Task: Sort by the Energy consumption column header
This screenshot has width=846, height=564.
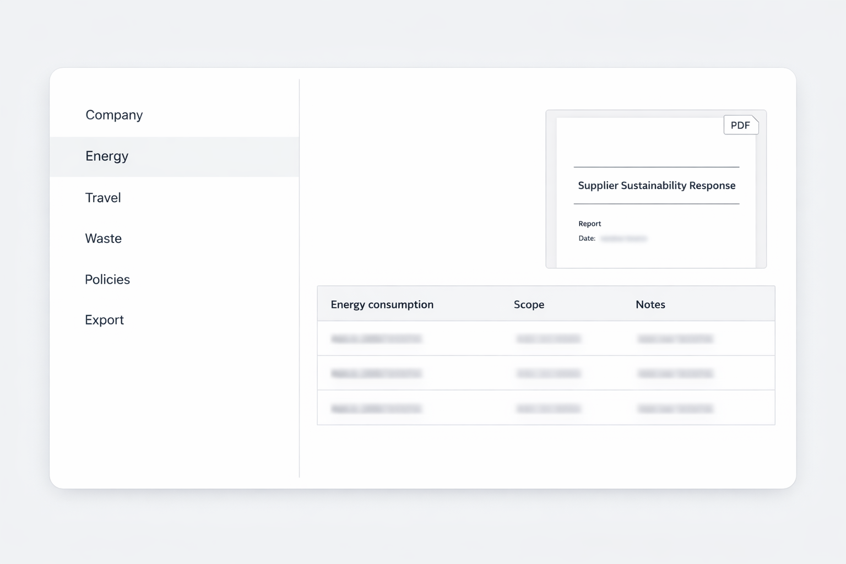Action: (382, 304)
